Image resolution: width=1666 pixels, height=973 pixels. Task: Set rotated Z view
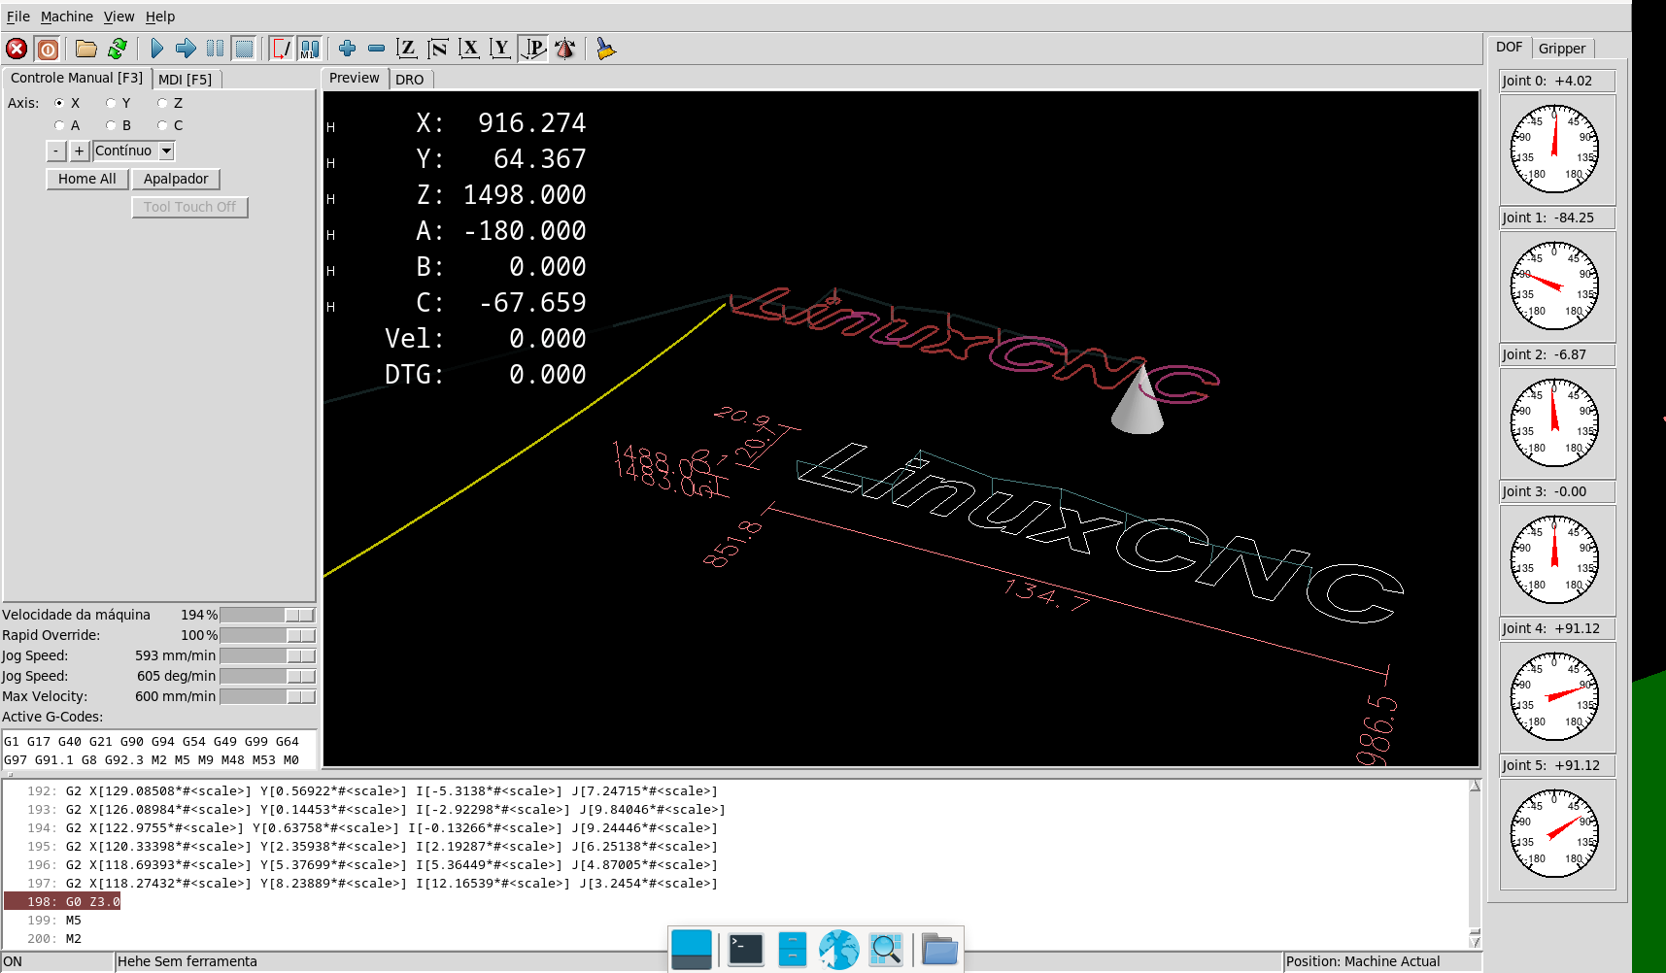[x=438, y=49]
